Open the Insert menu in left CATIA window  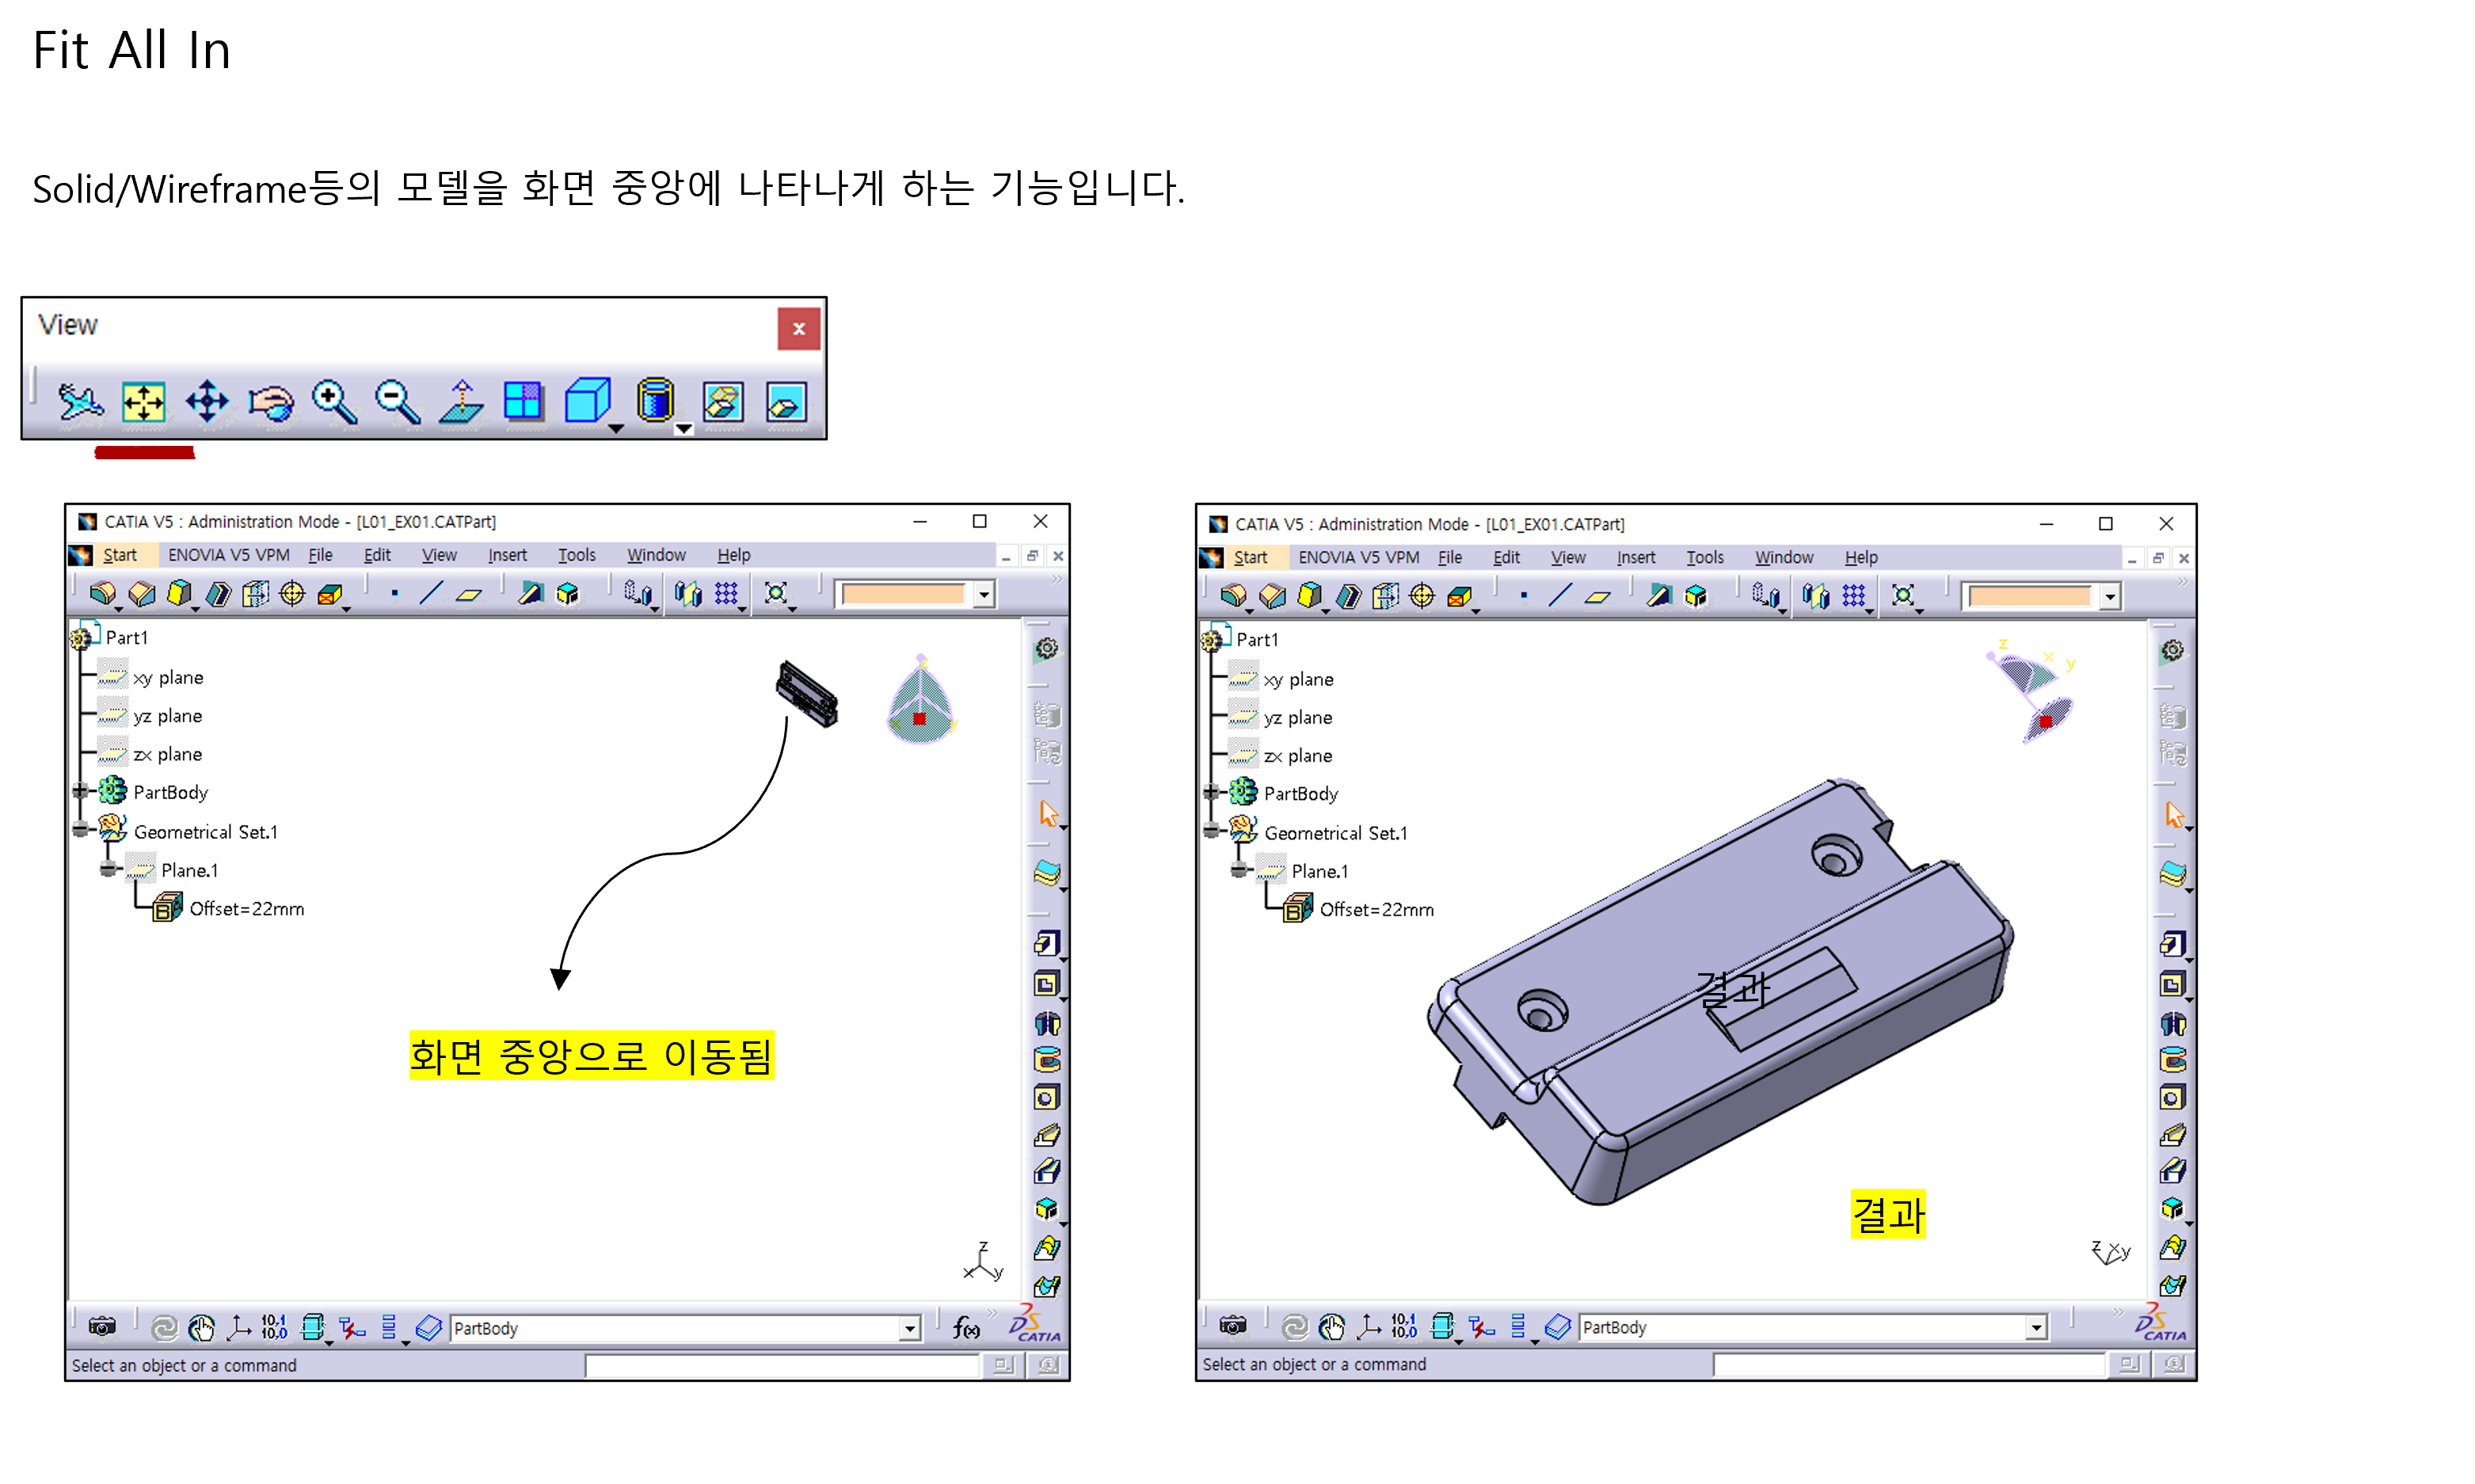click(x=507, y=555)
